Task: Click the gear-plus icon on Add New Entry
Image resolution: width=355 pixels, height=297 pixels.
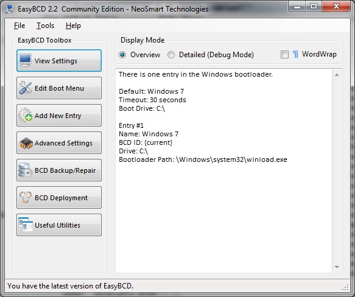Action: click(x=25, y=115)
